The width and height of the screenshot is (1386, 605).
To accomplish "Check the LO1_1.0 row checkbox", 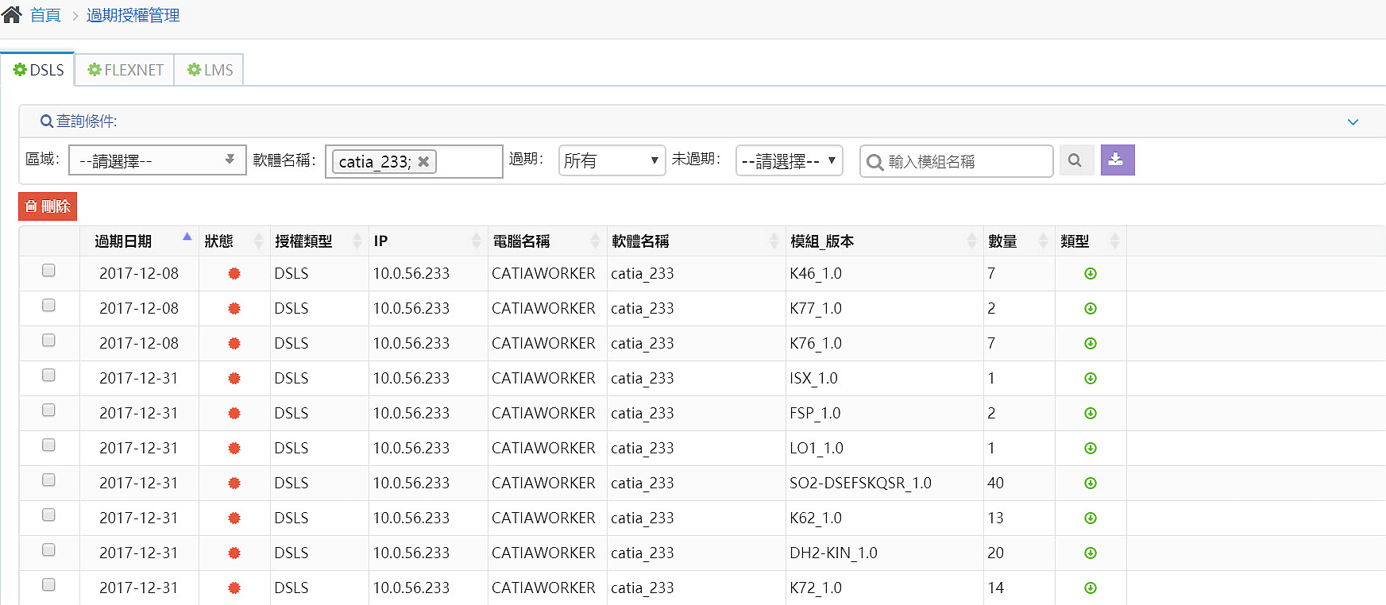I will [48, 445].
